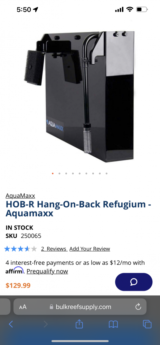Open the 2 Reviews link

coord(54,249)
